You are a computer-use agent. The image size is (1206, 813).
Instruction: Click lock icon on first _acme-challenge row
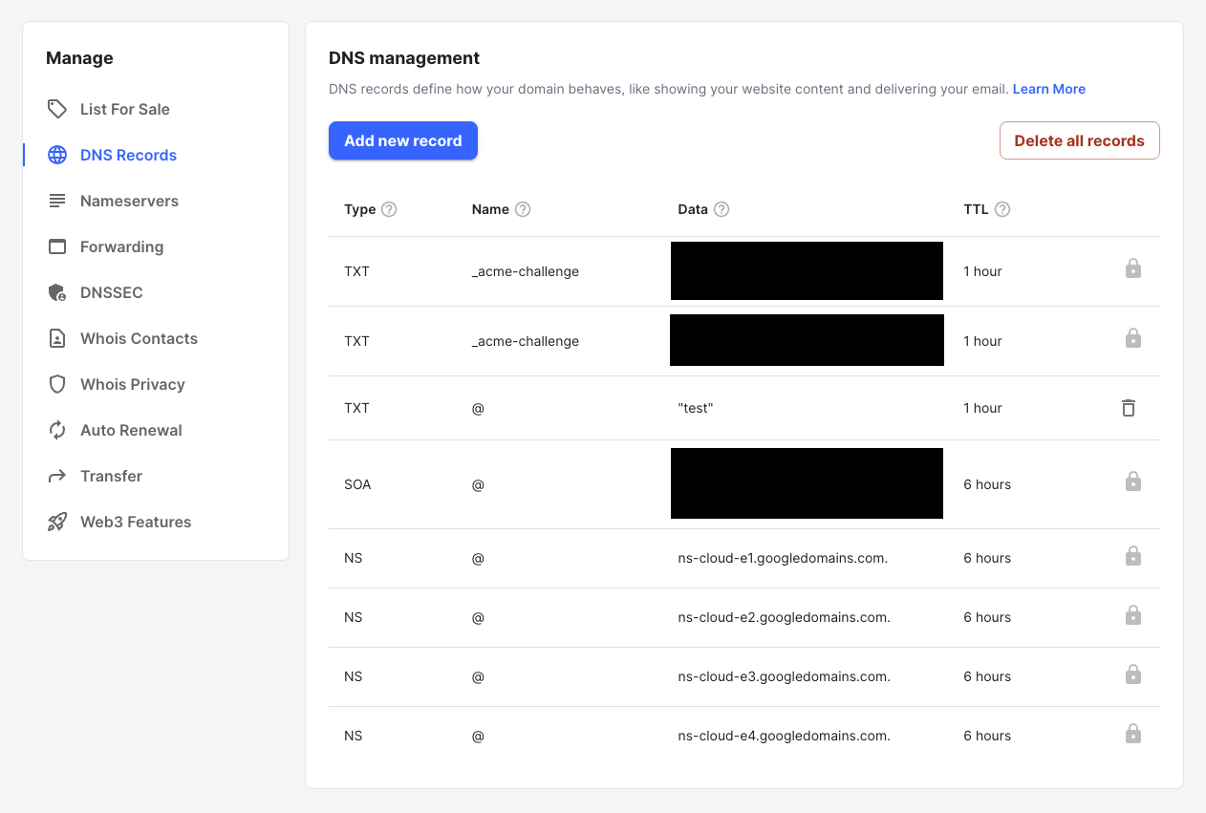click(x=1132, y=269)
